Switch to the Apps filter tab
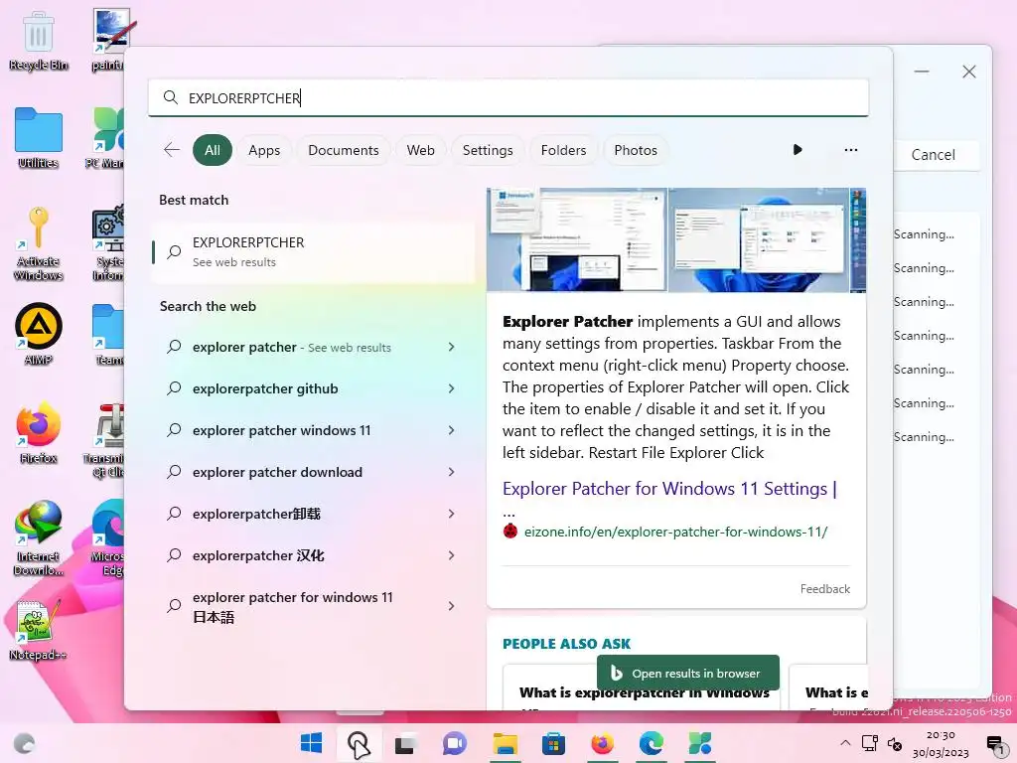1017x763 pixels. [264, 150]
